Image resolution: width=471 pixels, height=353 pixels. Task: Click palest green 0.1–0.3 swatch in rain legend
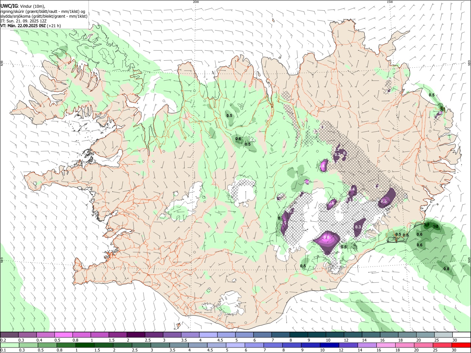click(x=10, y=345)
